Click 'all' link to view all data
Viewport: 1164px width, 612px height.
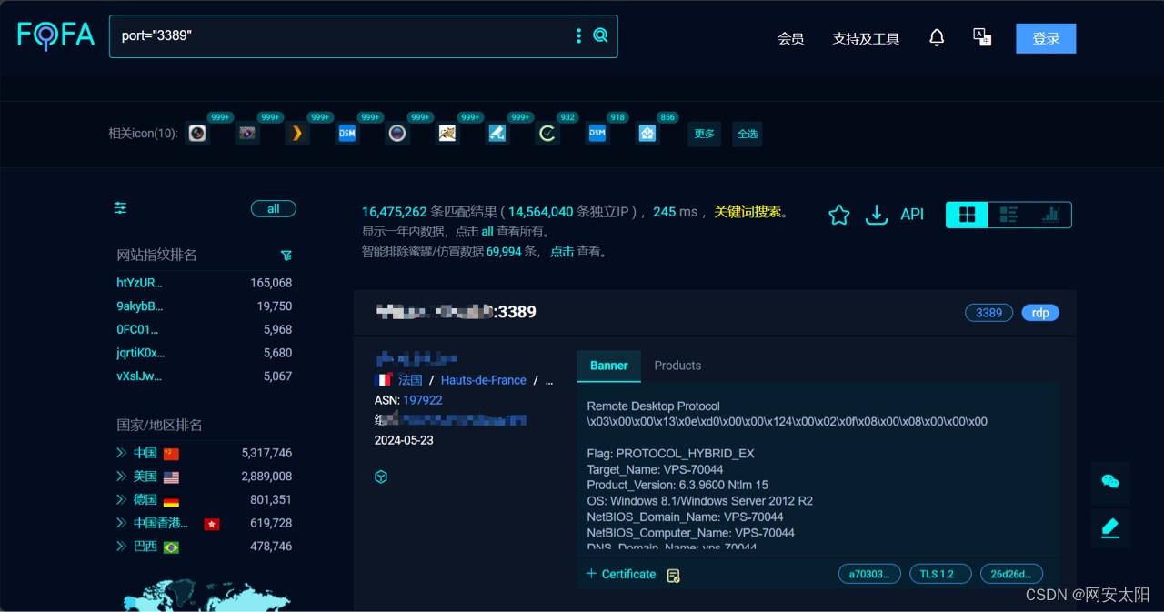(487, 232)
